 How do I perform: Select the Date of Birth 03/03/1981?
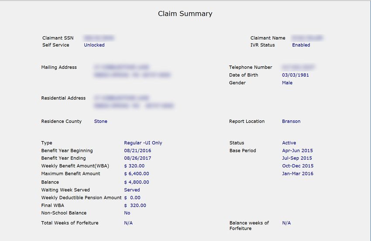click(295, 75)
